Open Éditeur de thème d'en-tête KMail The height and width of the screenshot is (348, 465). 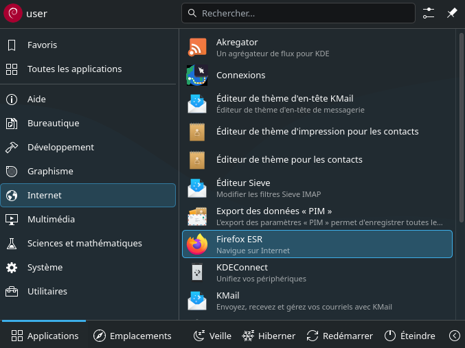tap(197, 104)
